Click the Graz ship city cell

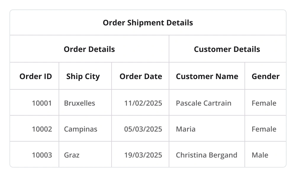click(72, 155)
